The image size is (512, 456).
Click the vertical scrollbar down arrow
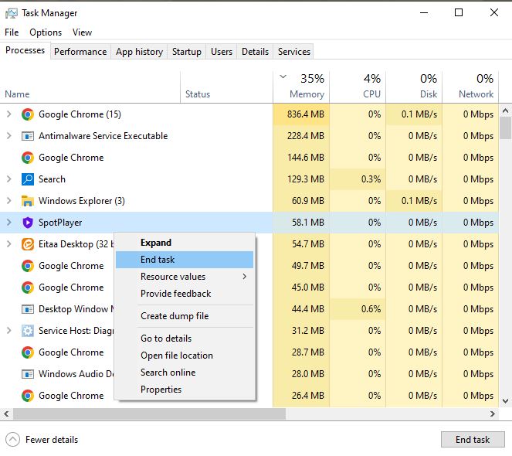[505, 401]
